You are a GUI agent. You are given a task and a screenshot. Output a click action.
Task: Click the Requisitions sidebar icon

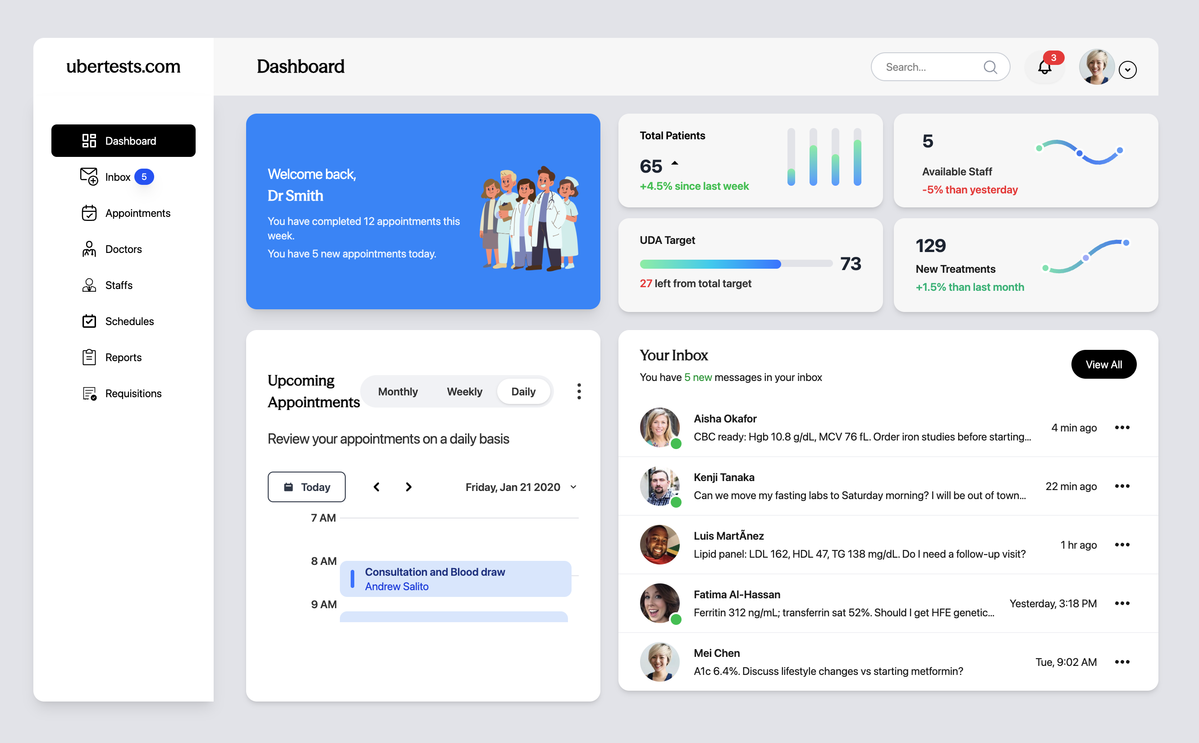(89, 394)
